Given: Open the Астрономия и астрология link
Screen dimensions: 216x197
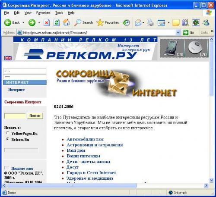Looking at the screenshot, I should point(95,145).
